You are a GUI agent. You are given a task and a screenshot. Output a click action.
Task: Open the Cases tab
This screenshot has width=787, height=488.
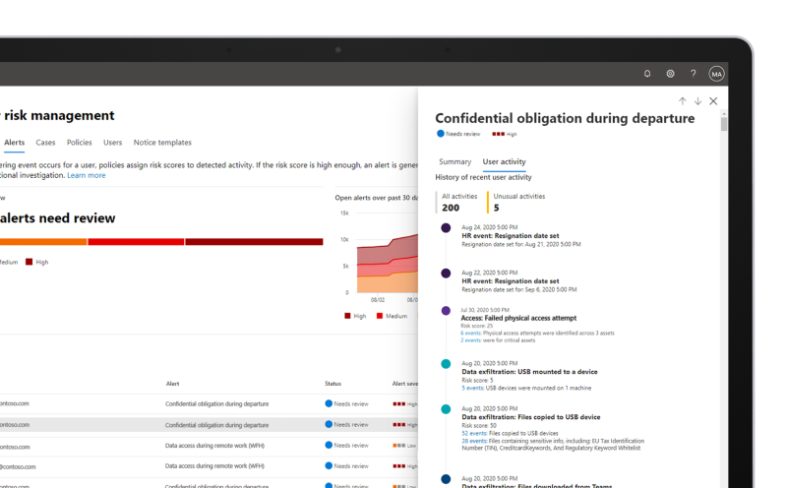point(46,143)
